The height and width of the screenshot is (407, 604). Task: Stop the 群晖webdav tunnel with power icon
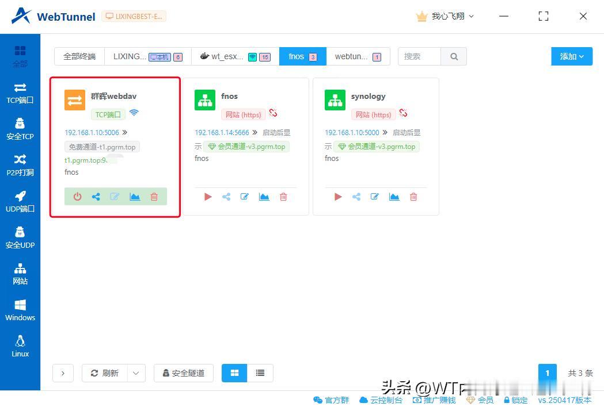[x=77, y=197]
